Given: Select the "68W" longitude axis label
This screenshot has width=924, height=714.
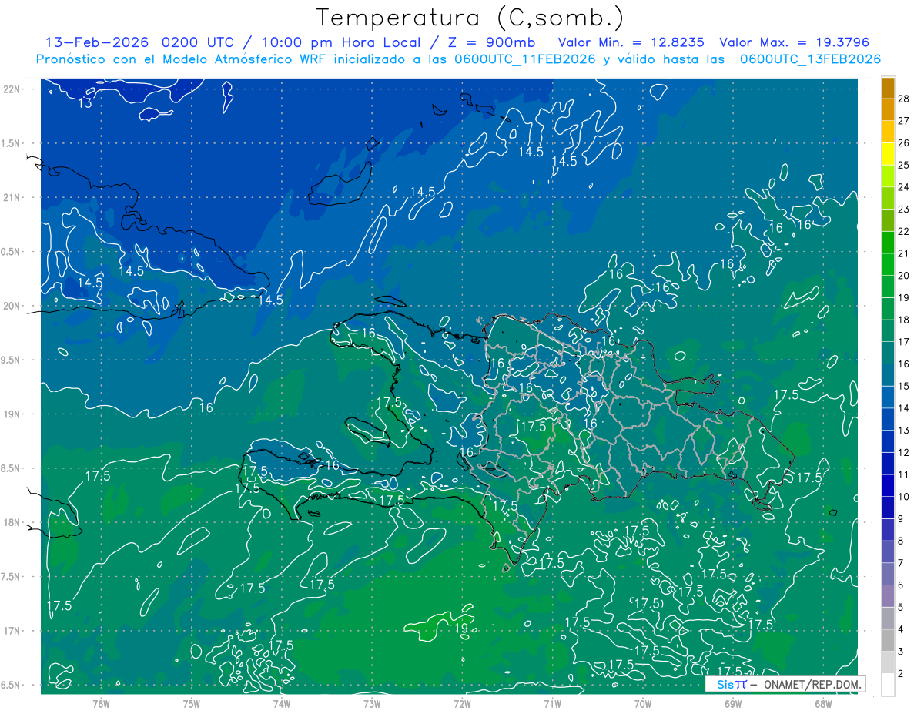Looking at the screenshot, I should coord(823,703).
